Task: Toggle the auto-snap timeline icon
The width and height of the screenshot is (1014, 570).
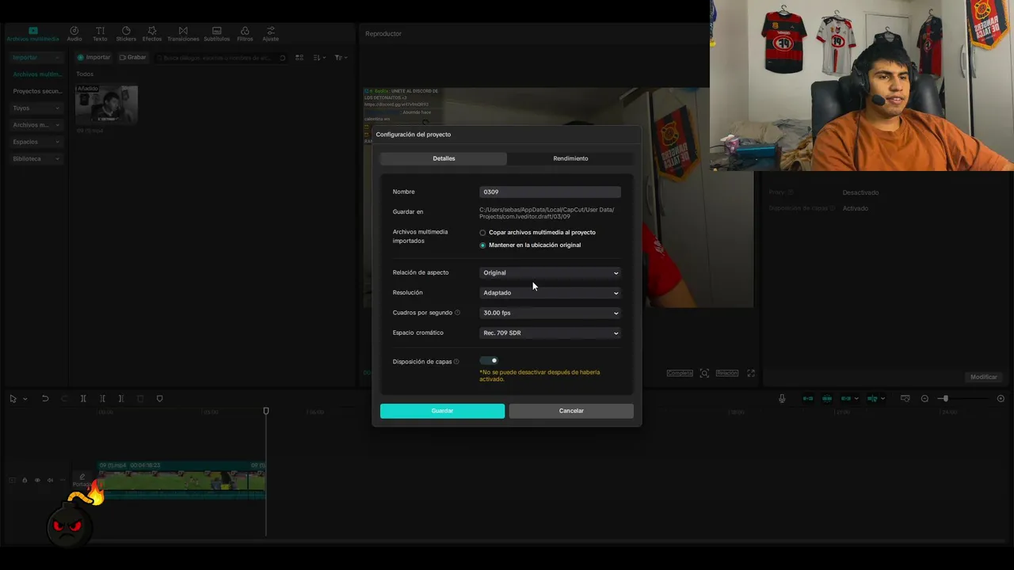Action: click(x=827, y=399)
